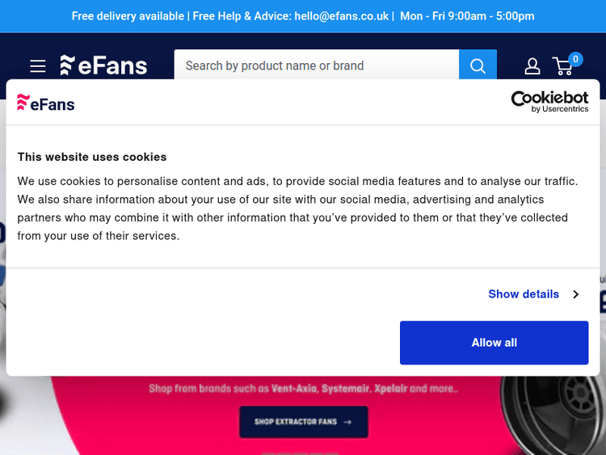This screenshot has height=455, width=606.
Task: Open the user account icon
Action: [x=532, y=65]
